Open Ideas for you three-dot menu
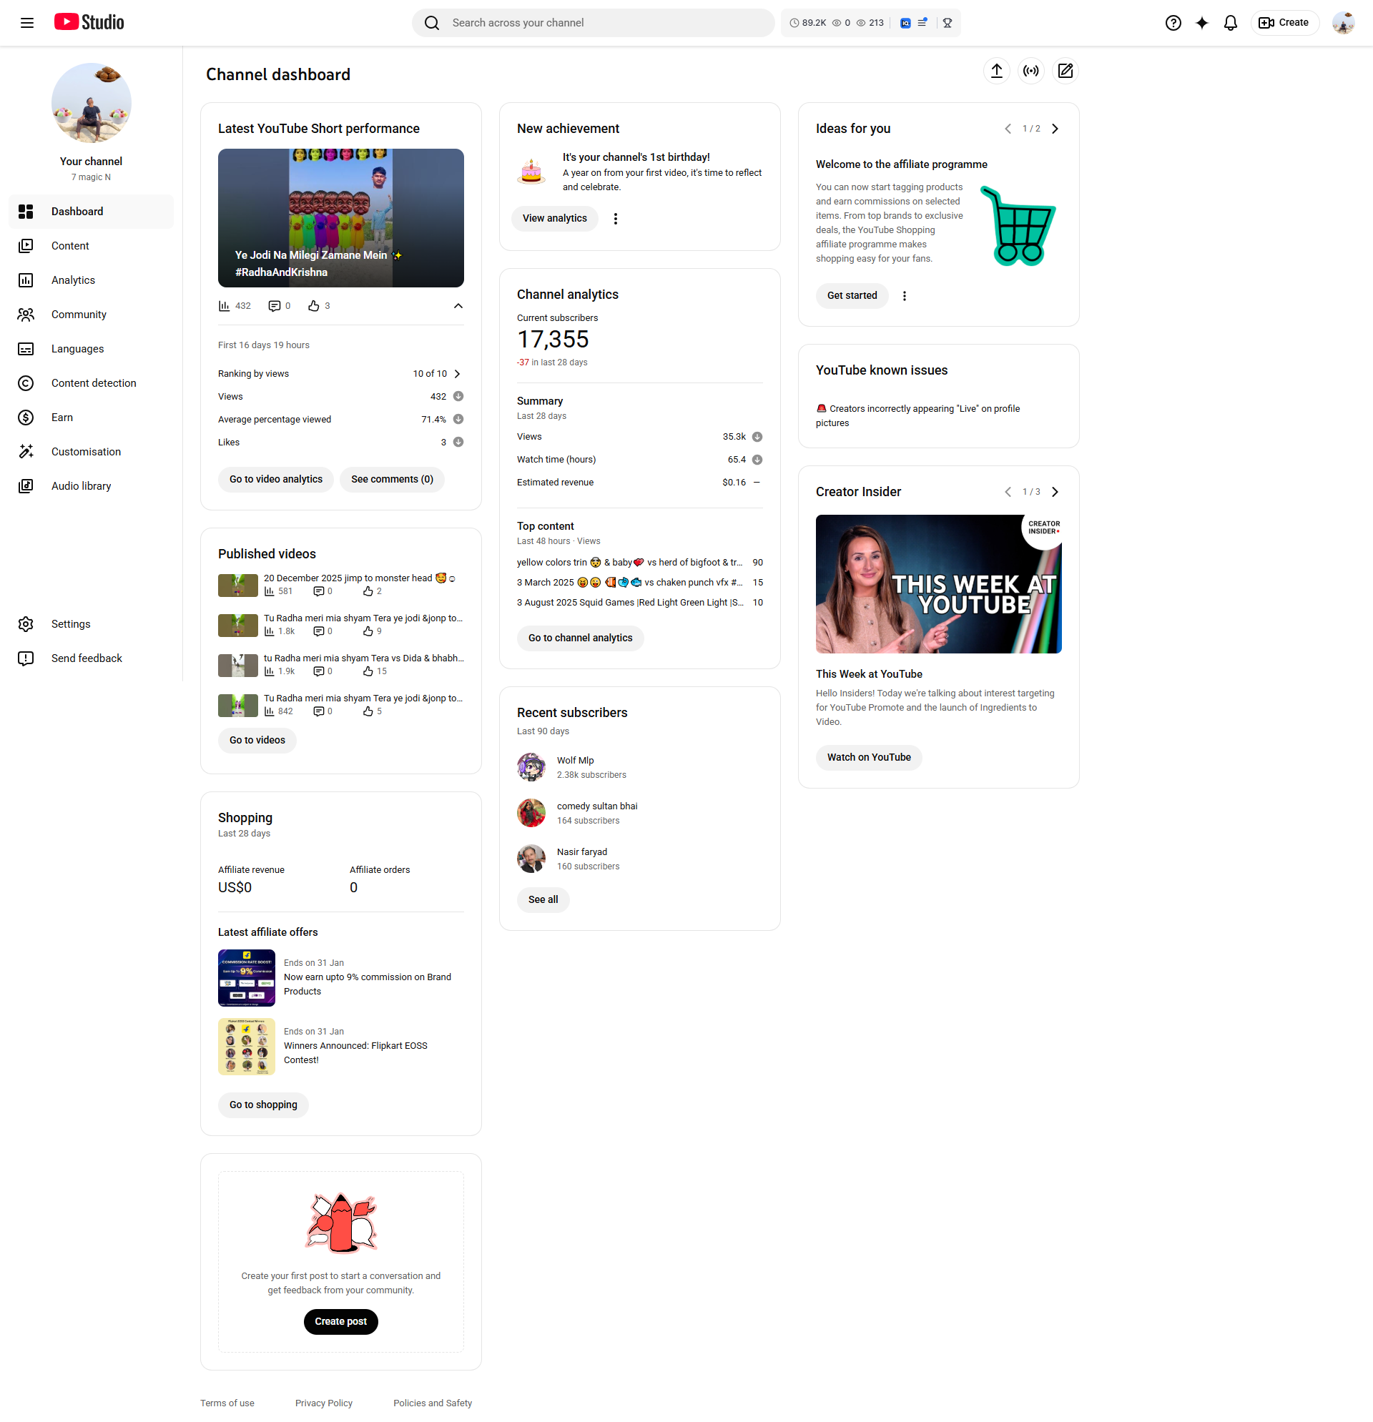The width and height of the screenshot is (1373, 1422). tap(904, 296)
